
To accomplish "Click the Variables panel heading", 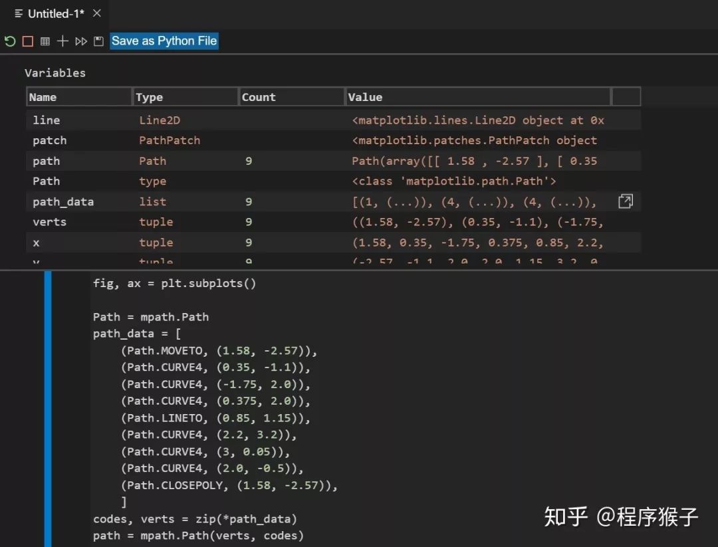I will tap(55, 73).
